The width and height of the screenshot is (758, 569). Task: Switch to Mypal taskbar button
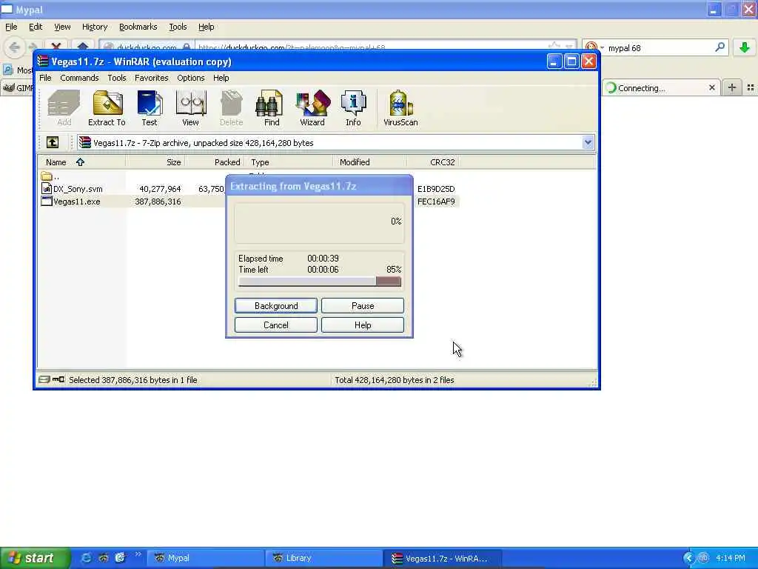coord(206,558)
